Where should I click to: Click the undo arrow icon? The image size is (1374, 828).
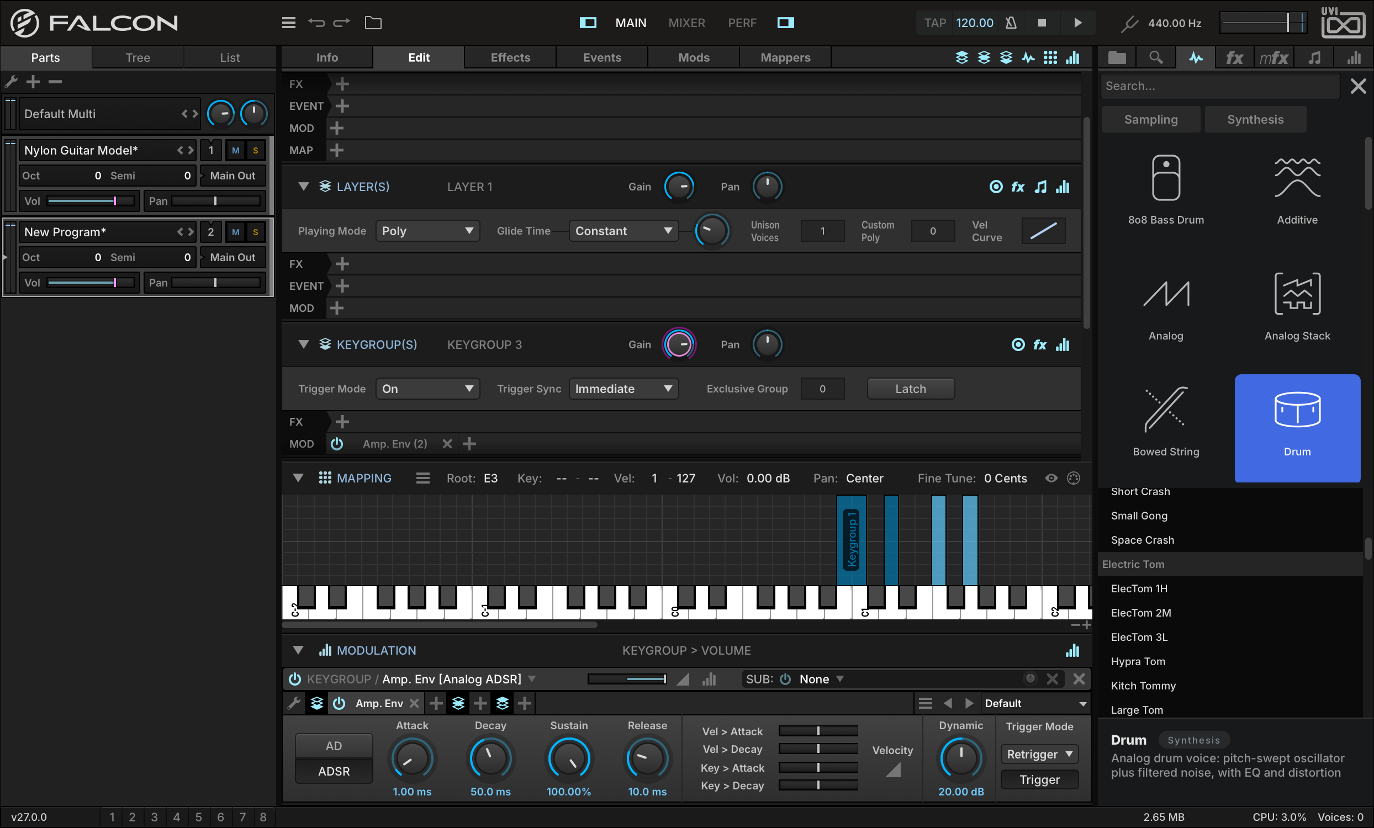[x=316, y=23]
